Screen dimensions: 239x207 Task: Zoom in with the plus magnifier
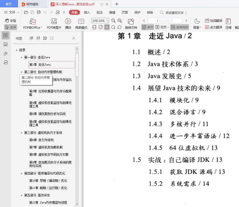pos(120,21)
